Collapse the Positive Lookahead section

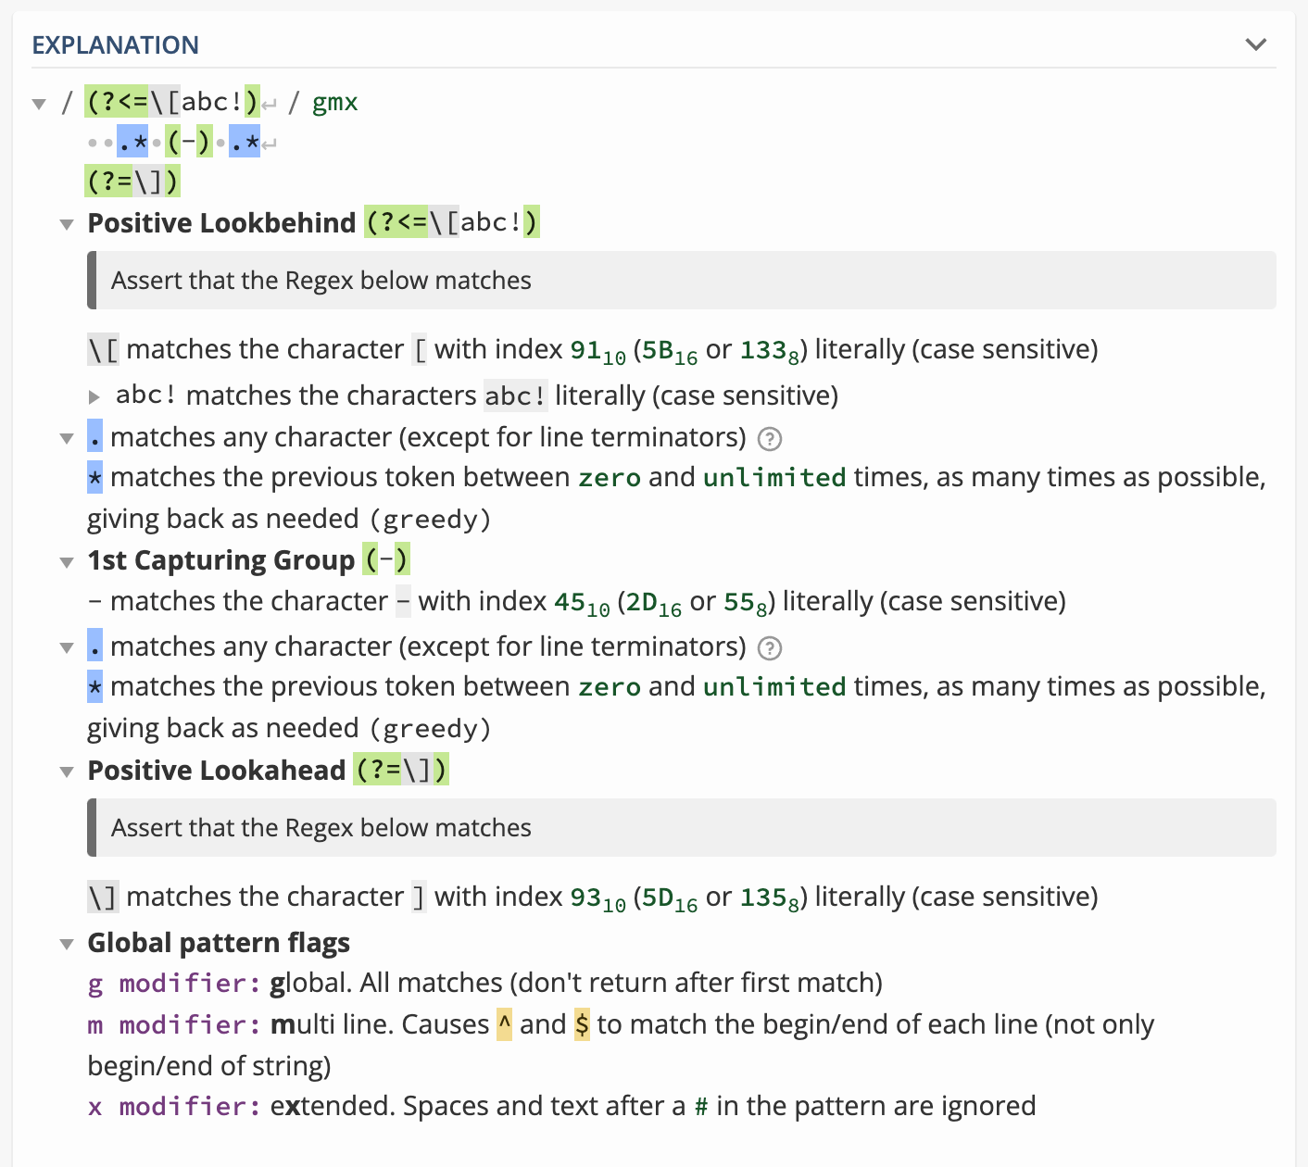(x=67, y=772)
